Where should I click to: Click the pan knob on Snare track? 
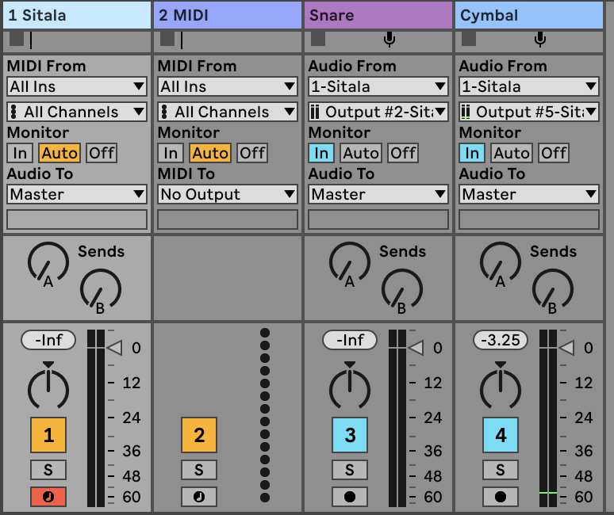[350, 389]
